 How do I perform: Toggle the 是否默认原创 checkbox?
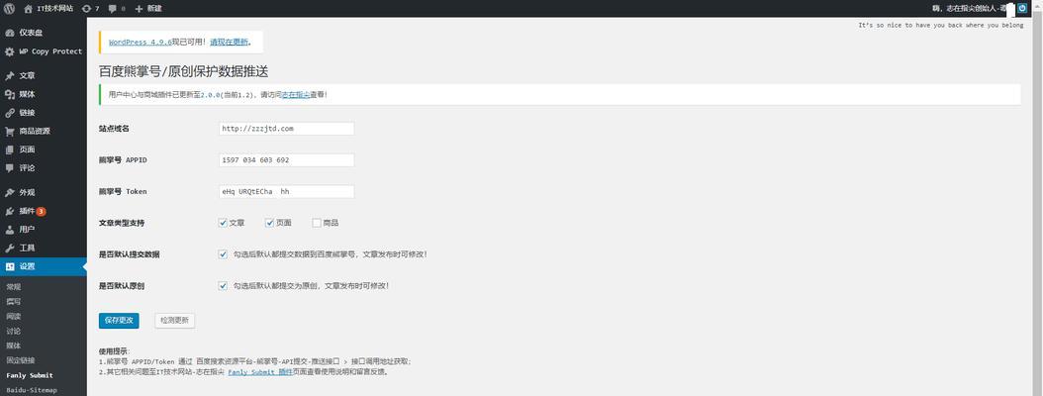(223, 285)
